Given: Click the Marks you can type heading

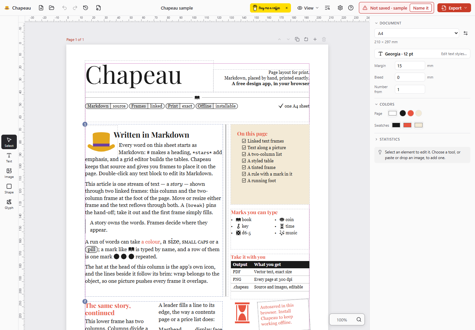Looking at the screenshot, I should [254, 212].
